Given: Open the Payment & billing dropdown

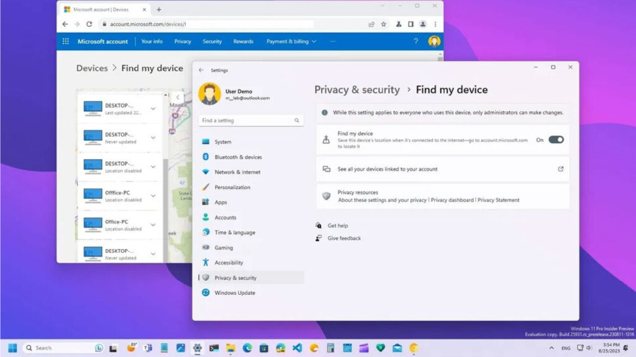Looking at the screenshot, I should pos(291,42).
